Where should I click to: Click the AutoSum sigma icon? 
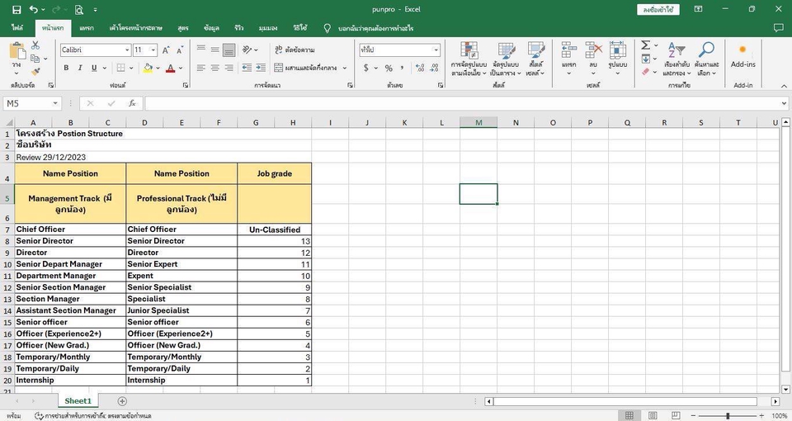click(645, 45)
